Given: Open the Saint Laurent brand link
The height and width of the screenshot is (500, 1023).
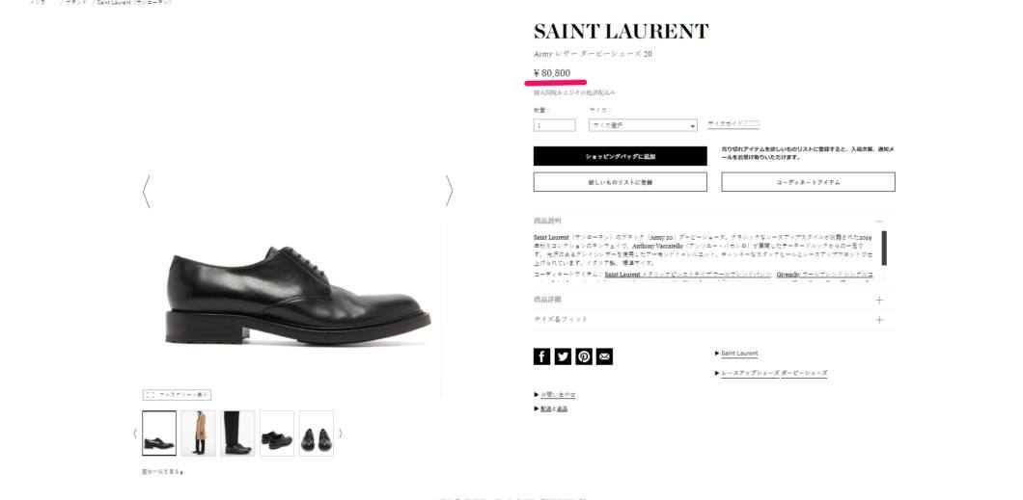Looking at the screenshot, I should [739, 354].
